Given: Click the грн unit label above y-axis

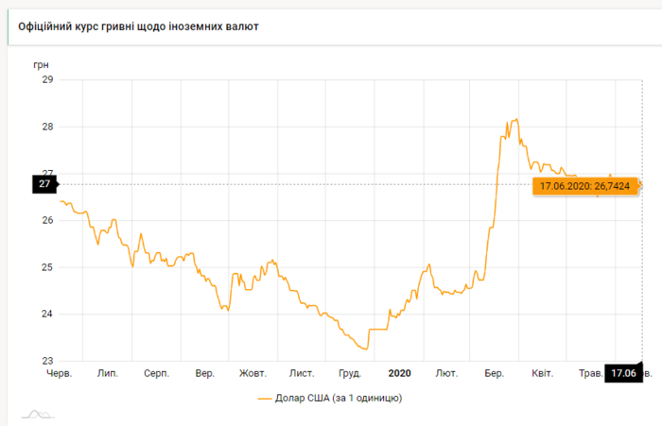Looking at the screenshot, I should [40, 62].
